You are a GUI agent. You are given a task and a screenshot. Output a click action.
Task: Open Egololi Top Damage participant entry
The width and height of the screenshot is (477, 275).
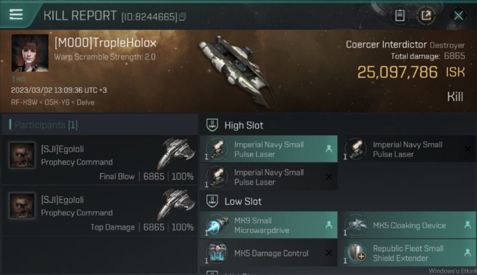(100, 211)
